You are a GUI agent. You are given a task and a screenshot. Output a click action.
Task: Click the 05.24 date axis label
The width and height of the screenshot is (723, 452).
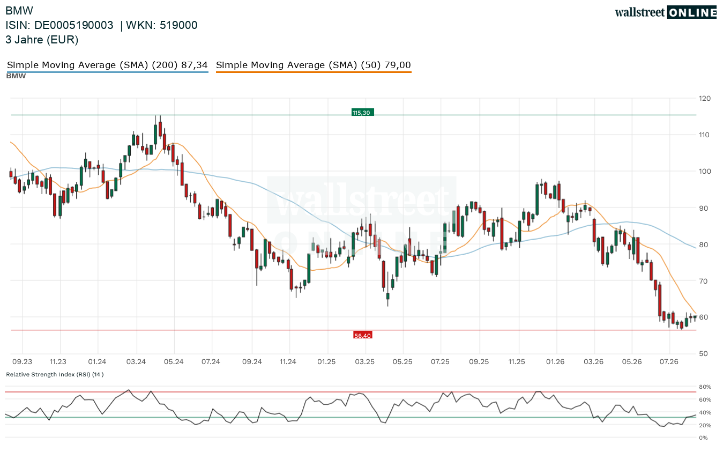click(x=174, y=362)
